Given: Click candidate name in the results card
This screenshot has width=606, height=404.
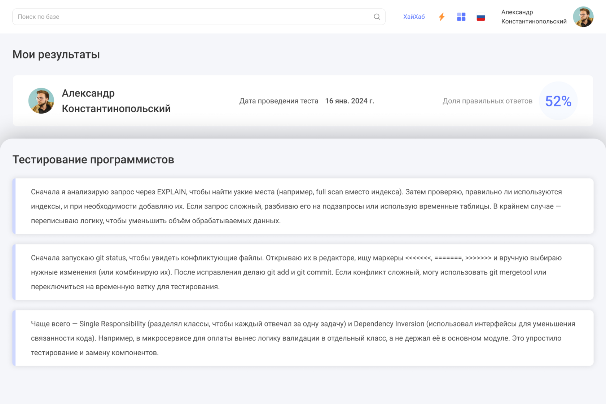Looking at the screenshot, I should click(x=116, y=101).
